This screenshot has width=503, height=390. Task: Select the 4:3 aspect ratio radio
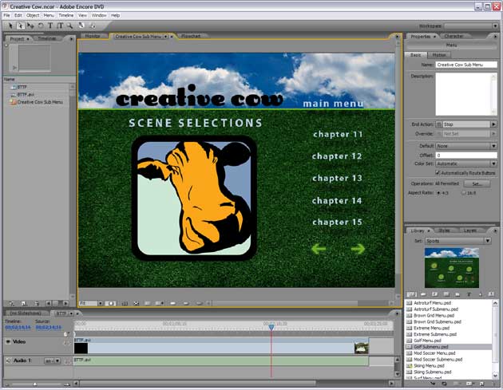pos(438,193)
